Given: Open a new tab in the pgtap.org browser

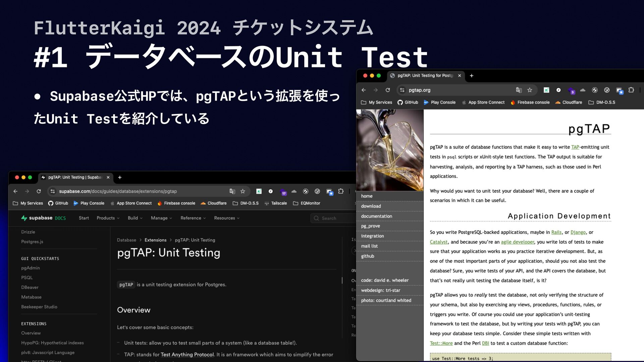Looking at the screenshot, I should pos(472,76).
